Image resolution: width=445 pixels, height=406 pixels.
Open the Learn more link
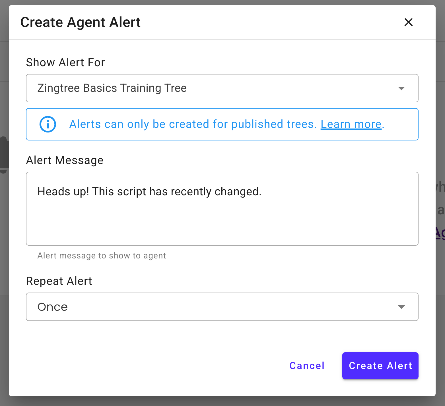coord(351,124)
